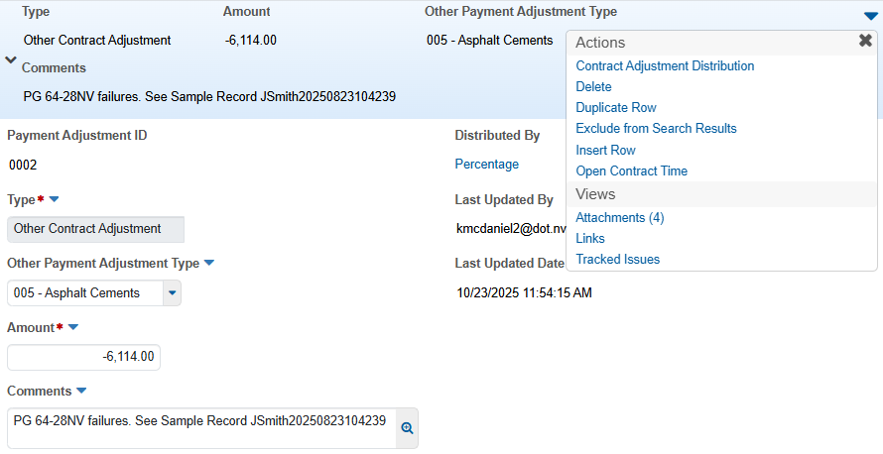The width and height of the screenshot is (883, 454).
Task: Click the kmcdaniel2@dot.nv email text
Action: coord(511,229)
